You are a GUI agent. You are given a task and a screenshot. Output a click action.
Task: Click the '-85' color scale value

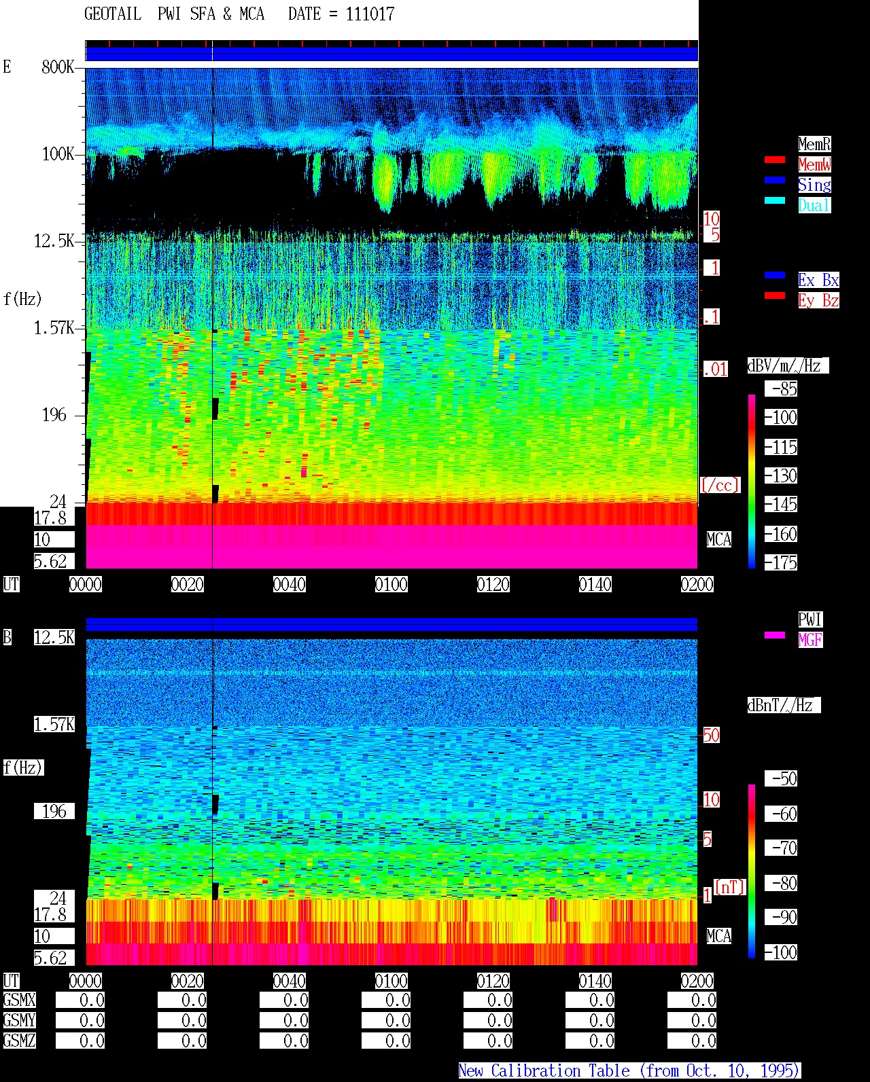(x=781, y=389)
